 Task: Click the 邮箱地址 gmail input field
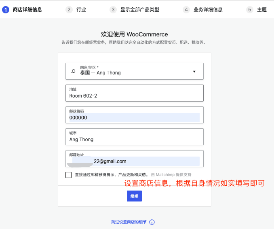click(x=135, y=159)
